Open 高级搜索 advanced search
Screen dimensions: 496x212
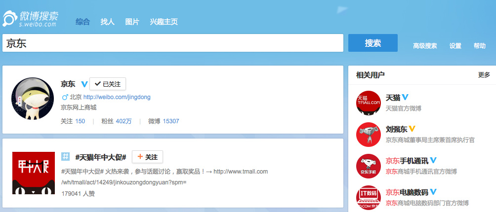coord(425,46)
